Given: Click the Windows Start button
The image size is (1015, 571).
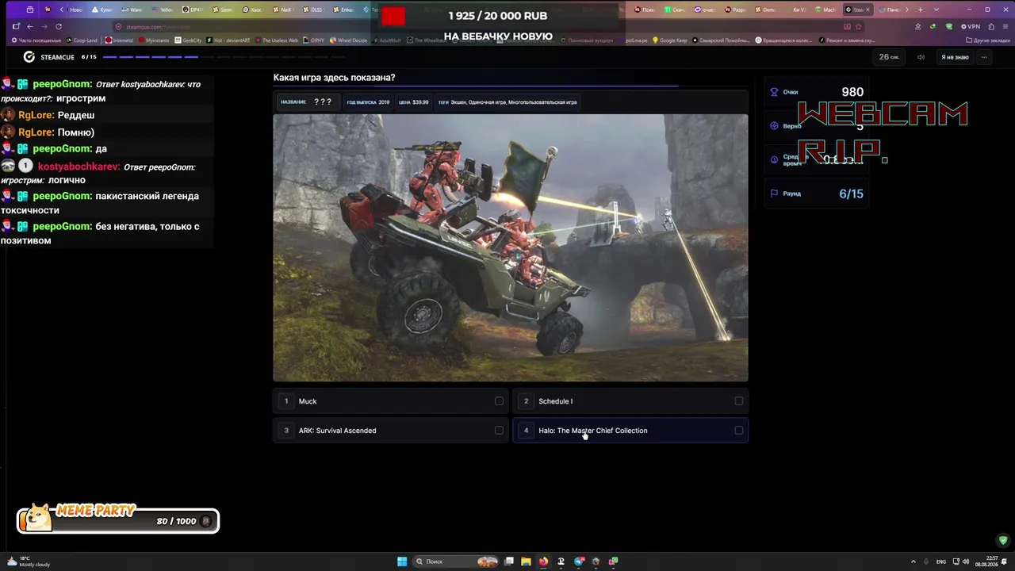Looking at the screenshot, I should click(402, 561).
